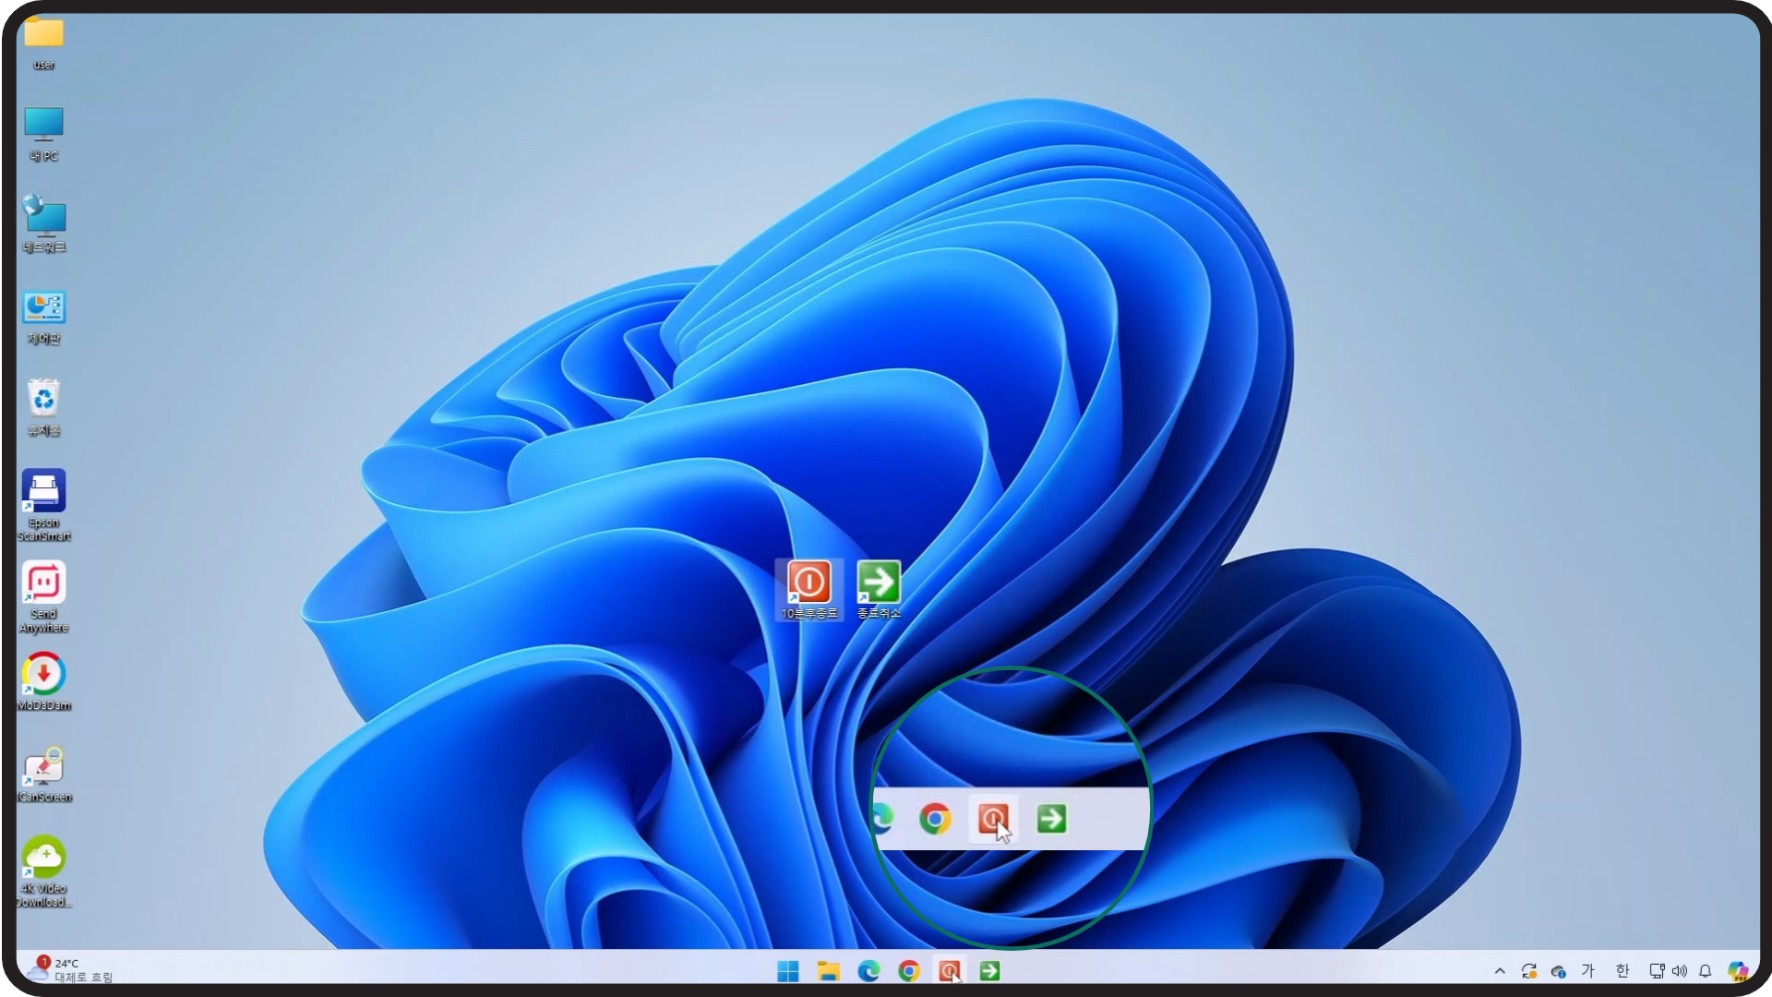Toggle the 한 Korean/English input mode
The image size is (1772, 997).
(1622, 971)
